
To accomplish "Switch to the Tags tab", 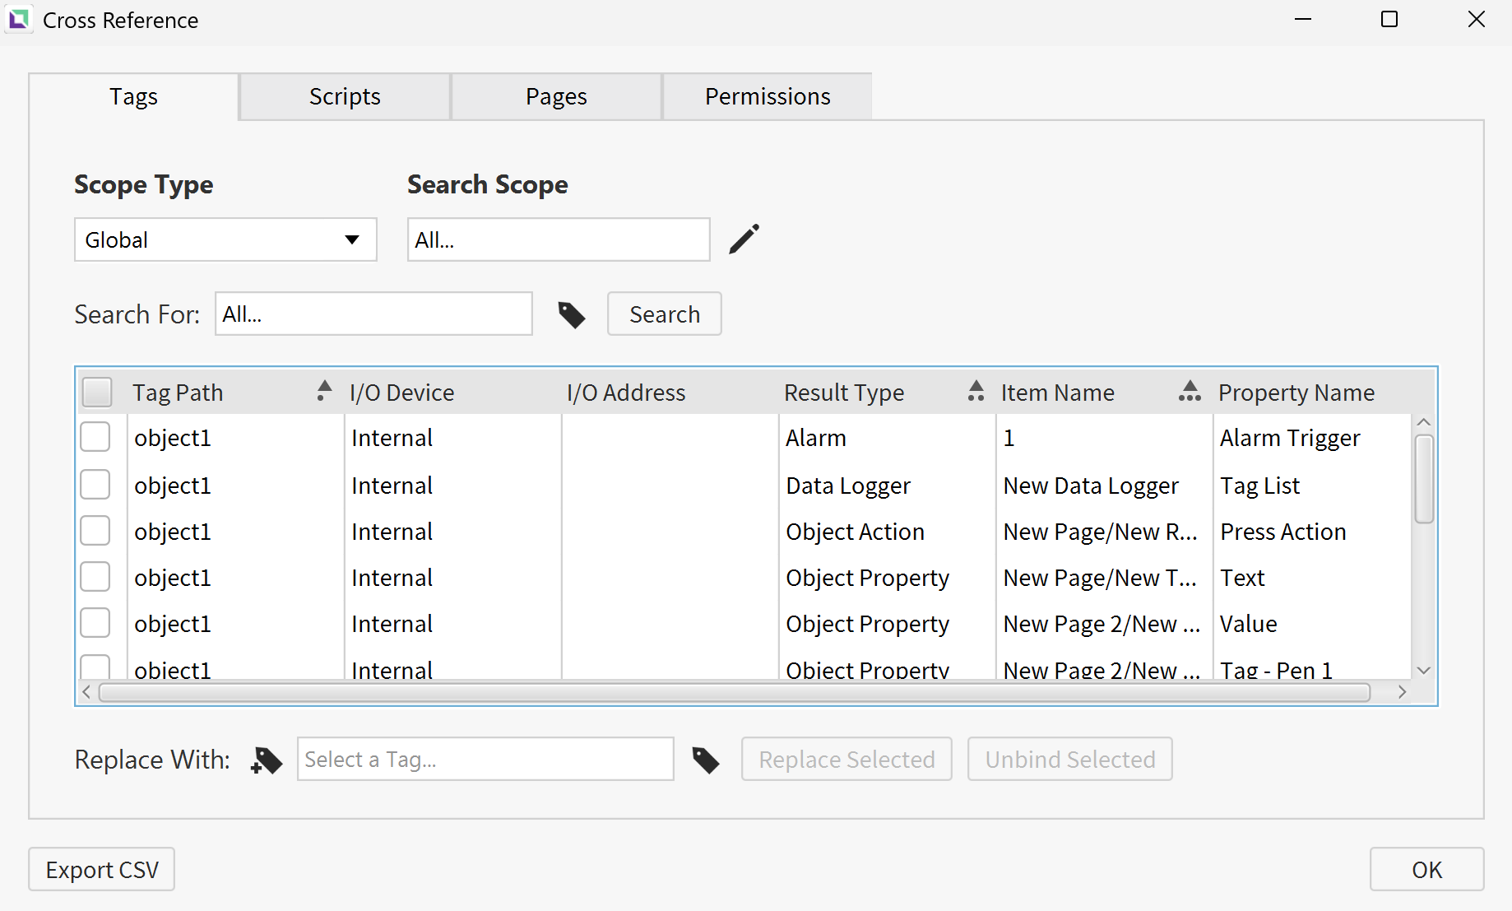I will point(134,97).
